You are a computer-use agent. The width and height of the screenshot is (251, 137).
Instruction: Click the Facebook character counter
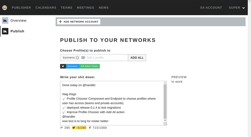[x=98, y=128]
